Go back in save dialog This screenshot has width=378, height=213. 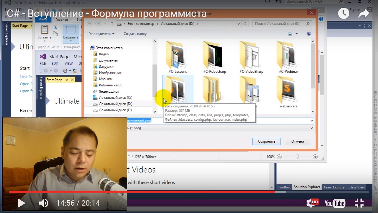(x=90, y=24)
